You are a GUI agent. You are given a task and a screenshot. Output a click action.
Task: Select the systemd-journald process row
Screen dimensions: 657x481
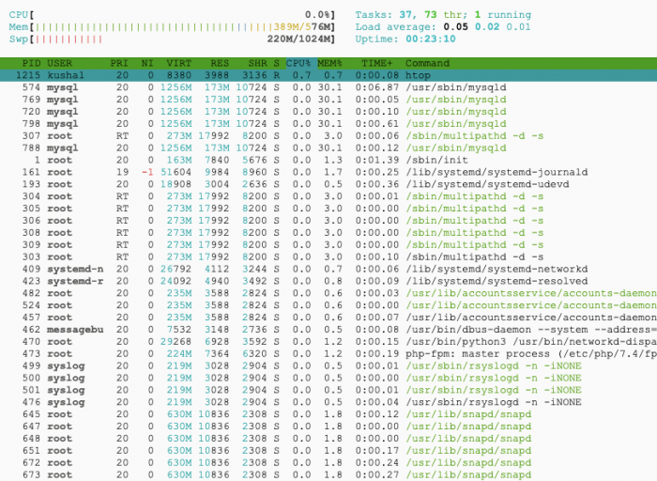point(328,173)
